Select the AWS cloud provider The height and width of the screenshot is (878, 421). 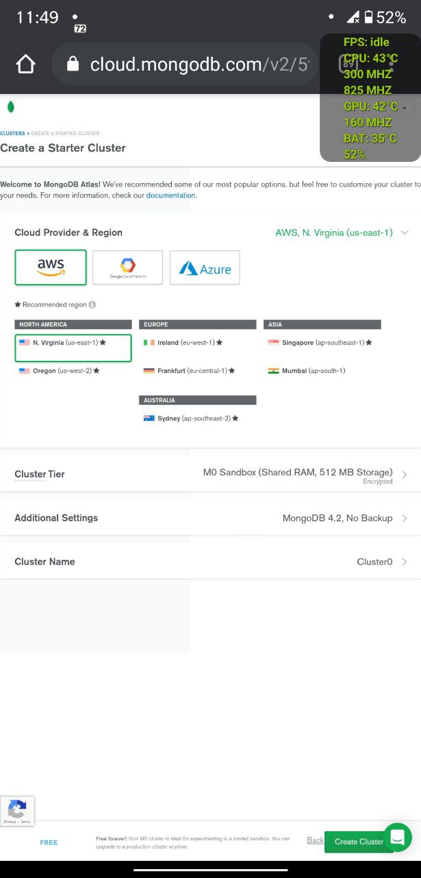coord(51,268)
